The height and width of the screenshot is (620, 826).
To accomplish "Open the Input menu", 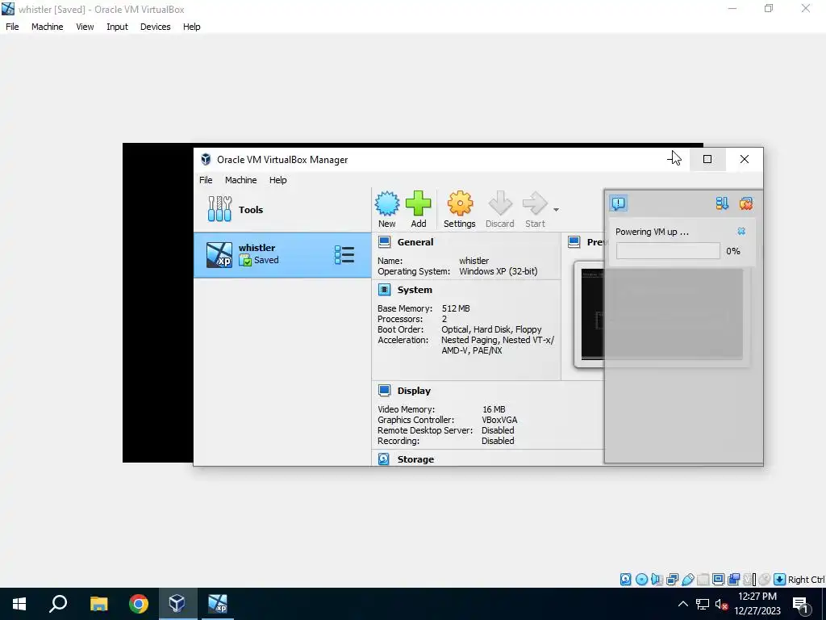I will click(117, 27).
